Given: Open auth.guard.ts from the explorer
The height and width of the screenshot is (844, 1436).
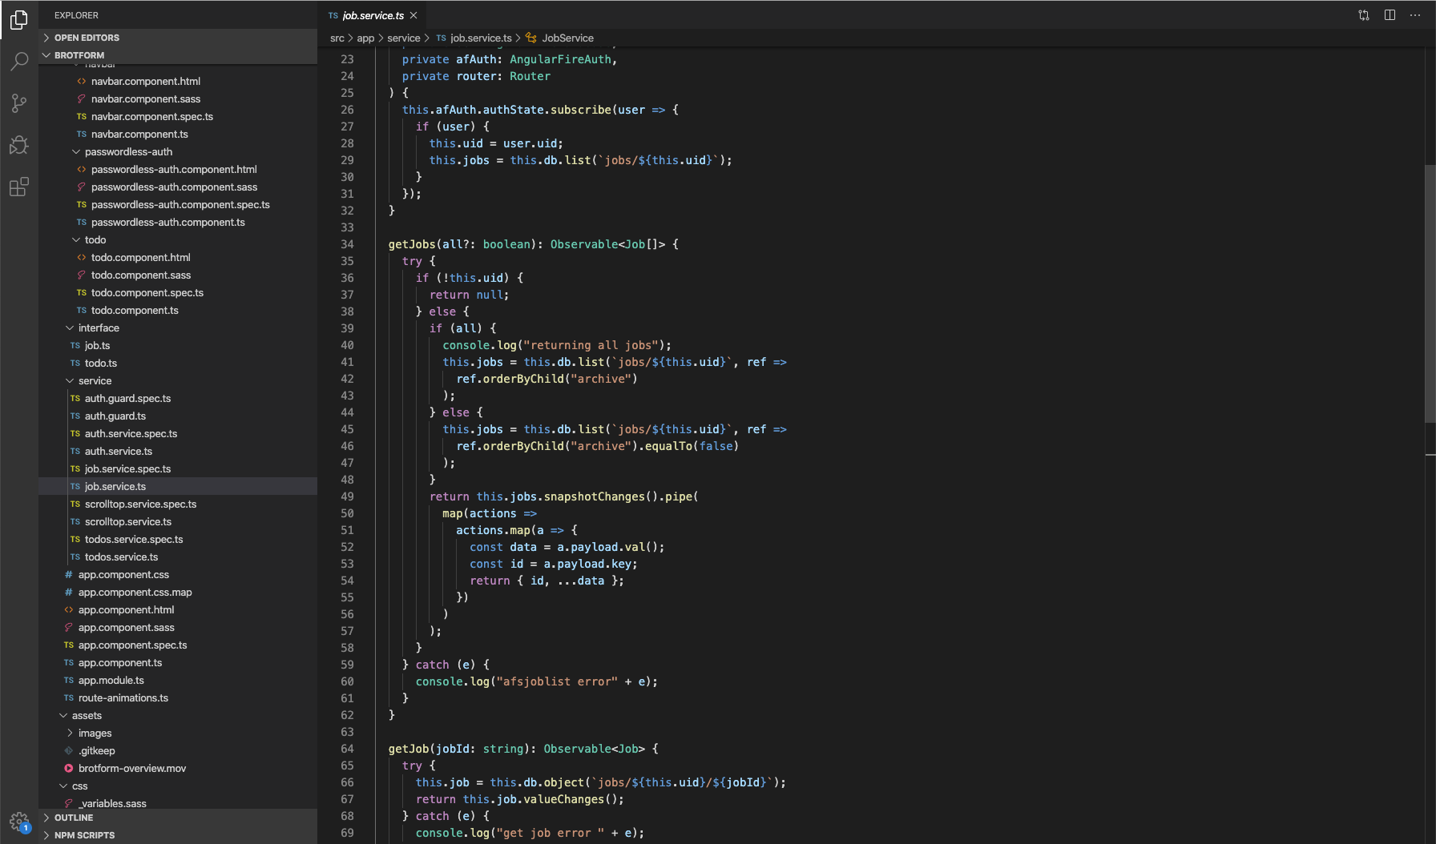Looking at the screenshot, I should tap(115, 416).
